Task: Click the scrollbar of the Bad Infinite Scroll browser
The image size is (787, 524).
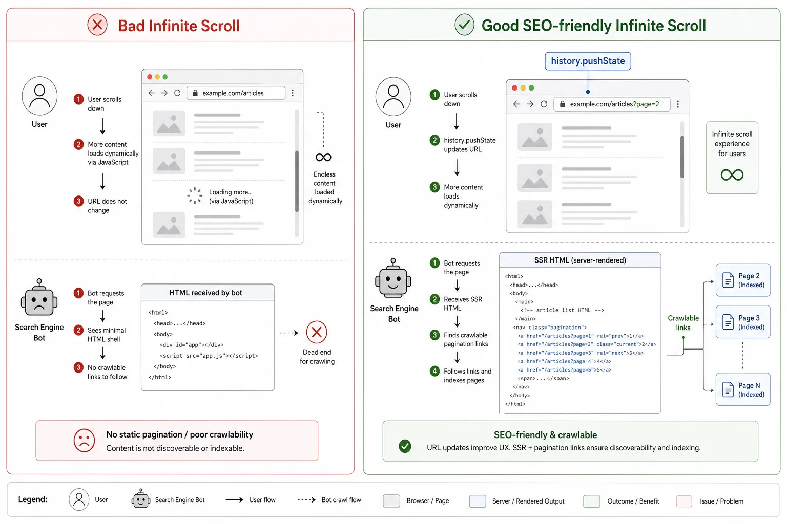Action: (x=297, y=173)
